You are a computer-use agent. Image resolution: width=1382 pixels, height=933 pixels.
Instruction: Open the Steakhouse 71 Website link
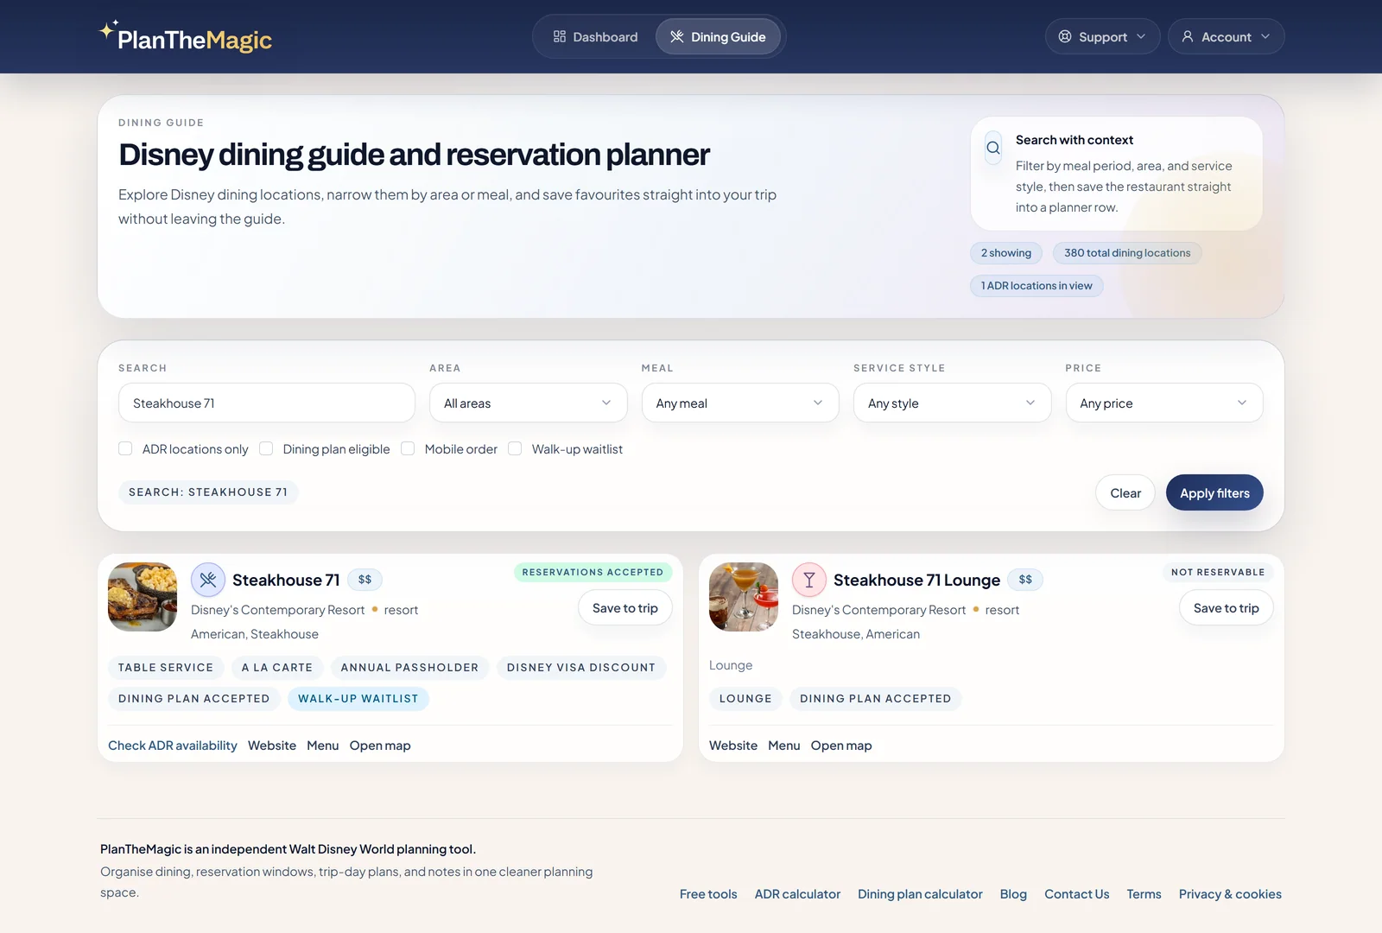[x=272, y=746]
